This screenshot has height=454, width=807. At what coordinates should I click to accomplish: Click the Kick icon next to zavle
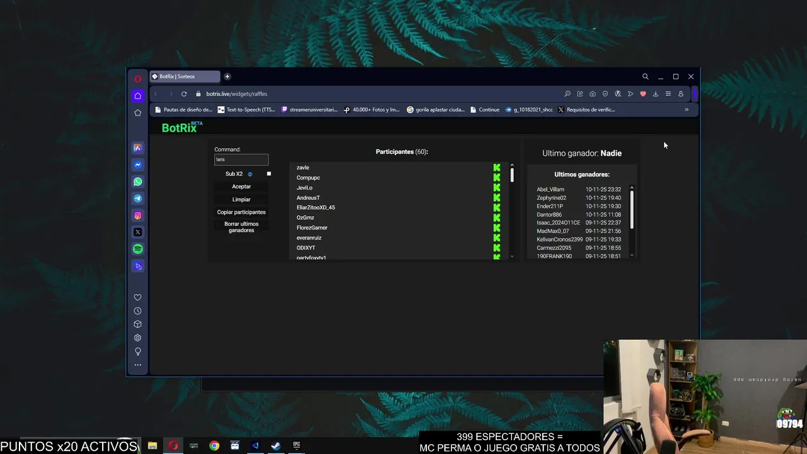(x=497, y=168)
